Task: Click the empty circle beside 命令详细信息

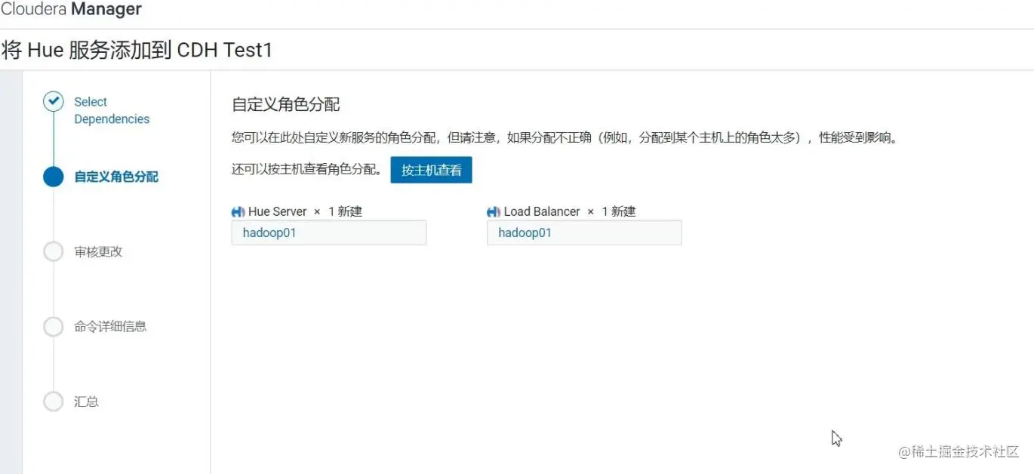Action: (x=53, y=327)
